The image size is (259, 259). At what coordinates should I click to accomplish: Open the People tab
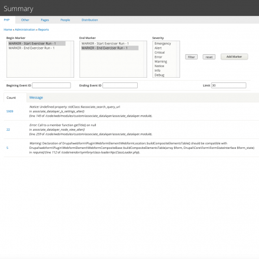[65, 20]
